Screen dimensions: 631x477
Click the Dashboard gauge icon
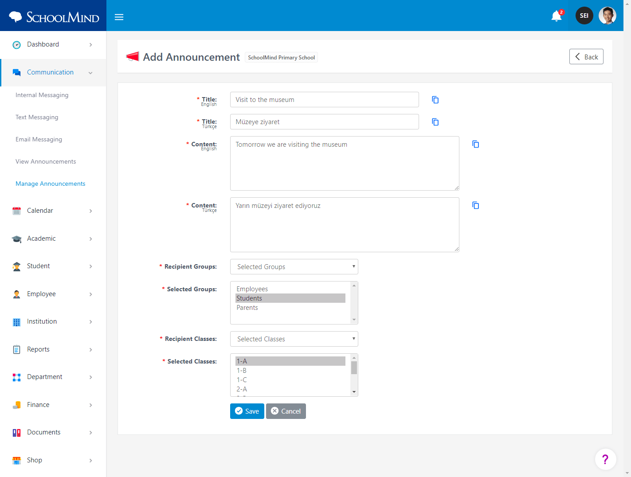[x=16, y=45]
